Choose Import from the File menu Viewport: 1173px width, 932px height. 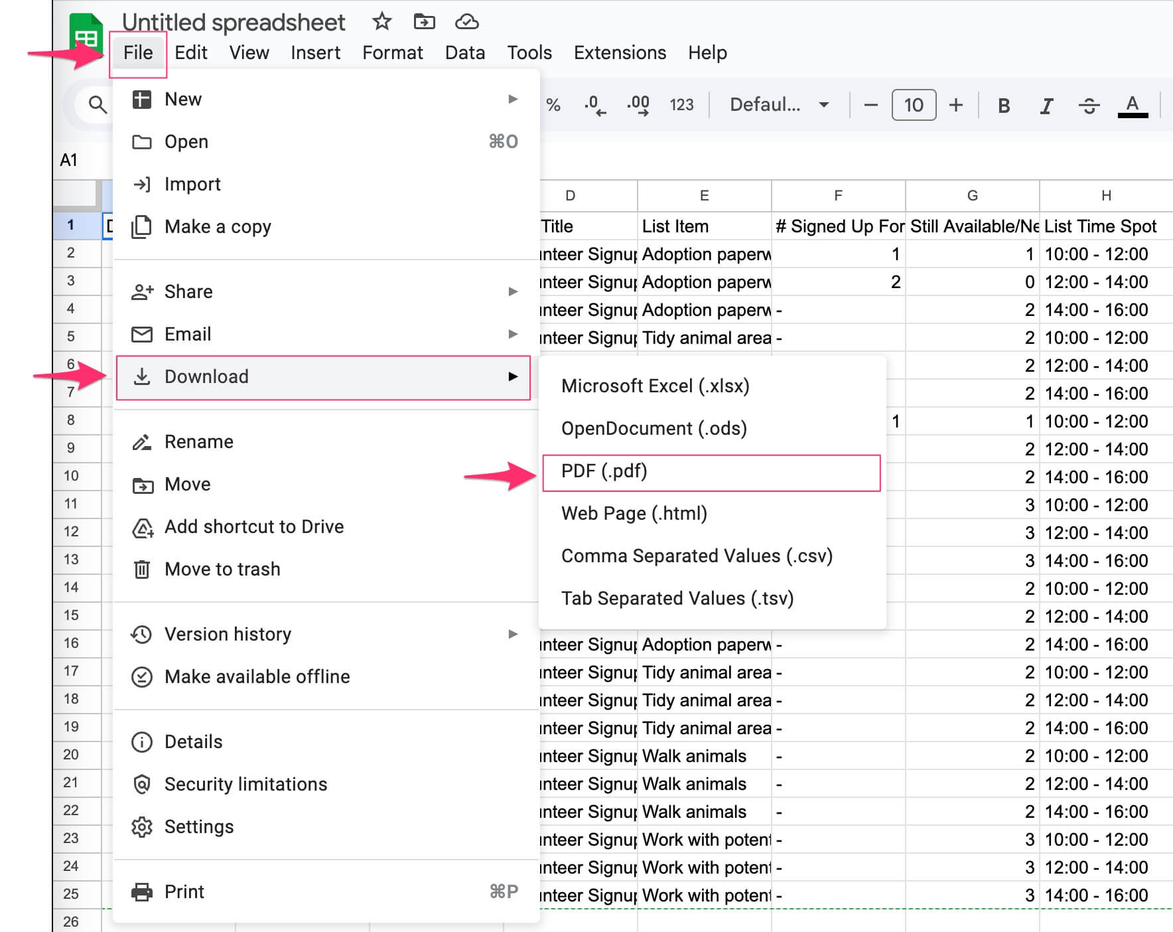click(325, 184)
